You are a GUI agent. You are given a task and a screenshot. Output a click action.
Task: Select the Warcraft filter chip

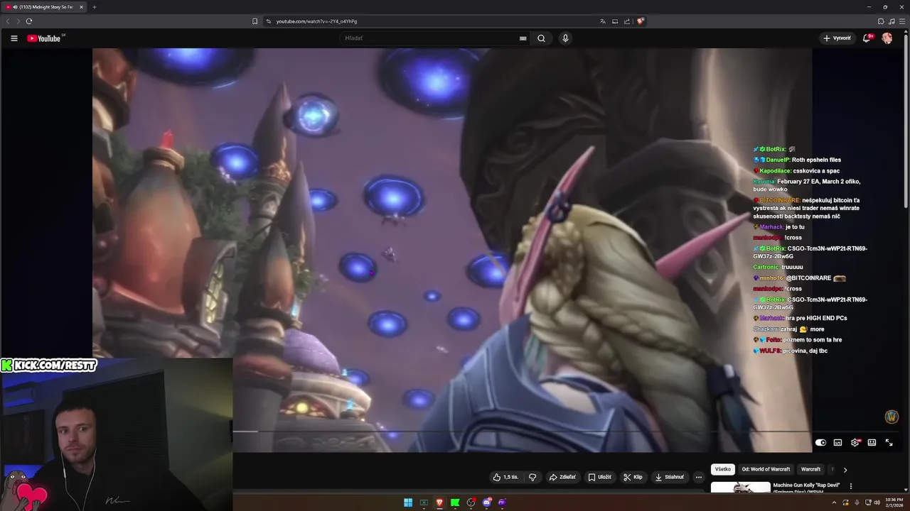coord(810,469)
